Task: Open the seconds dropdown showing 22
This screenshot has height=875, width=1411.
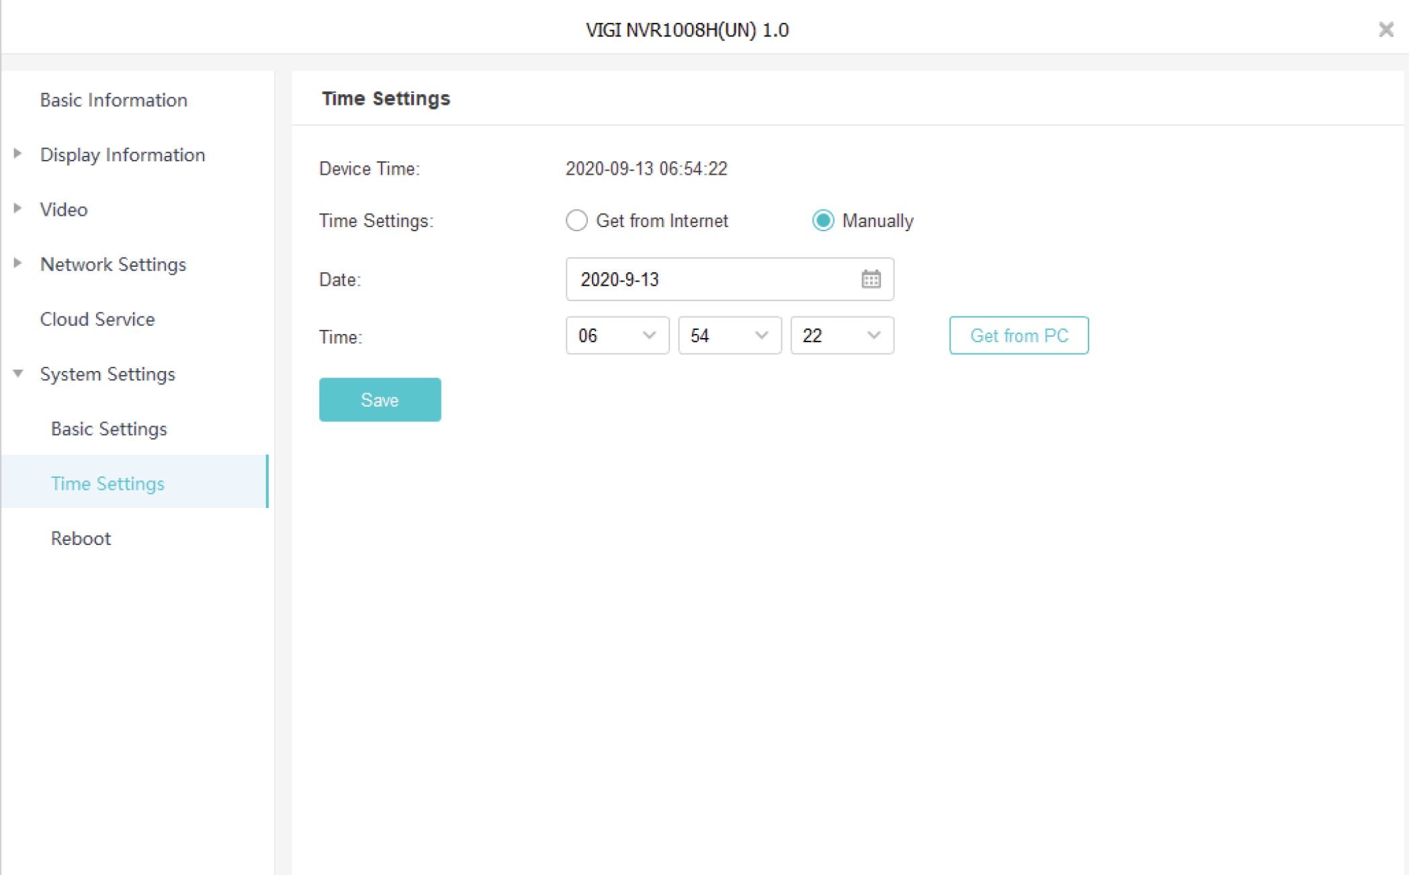Action: (x=841, y=335)
